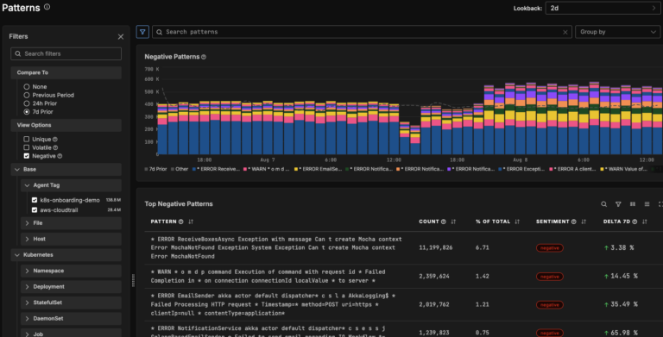The height and width of the screenshot is (337, 663).
Task: Click the filter panel resize handle
Action: (x=133, y=280)
